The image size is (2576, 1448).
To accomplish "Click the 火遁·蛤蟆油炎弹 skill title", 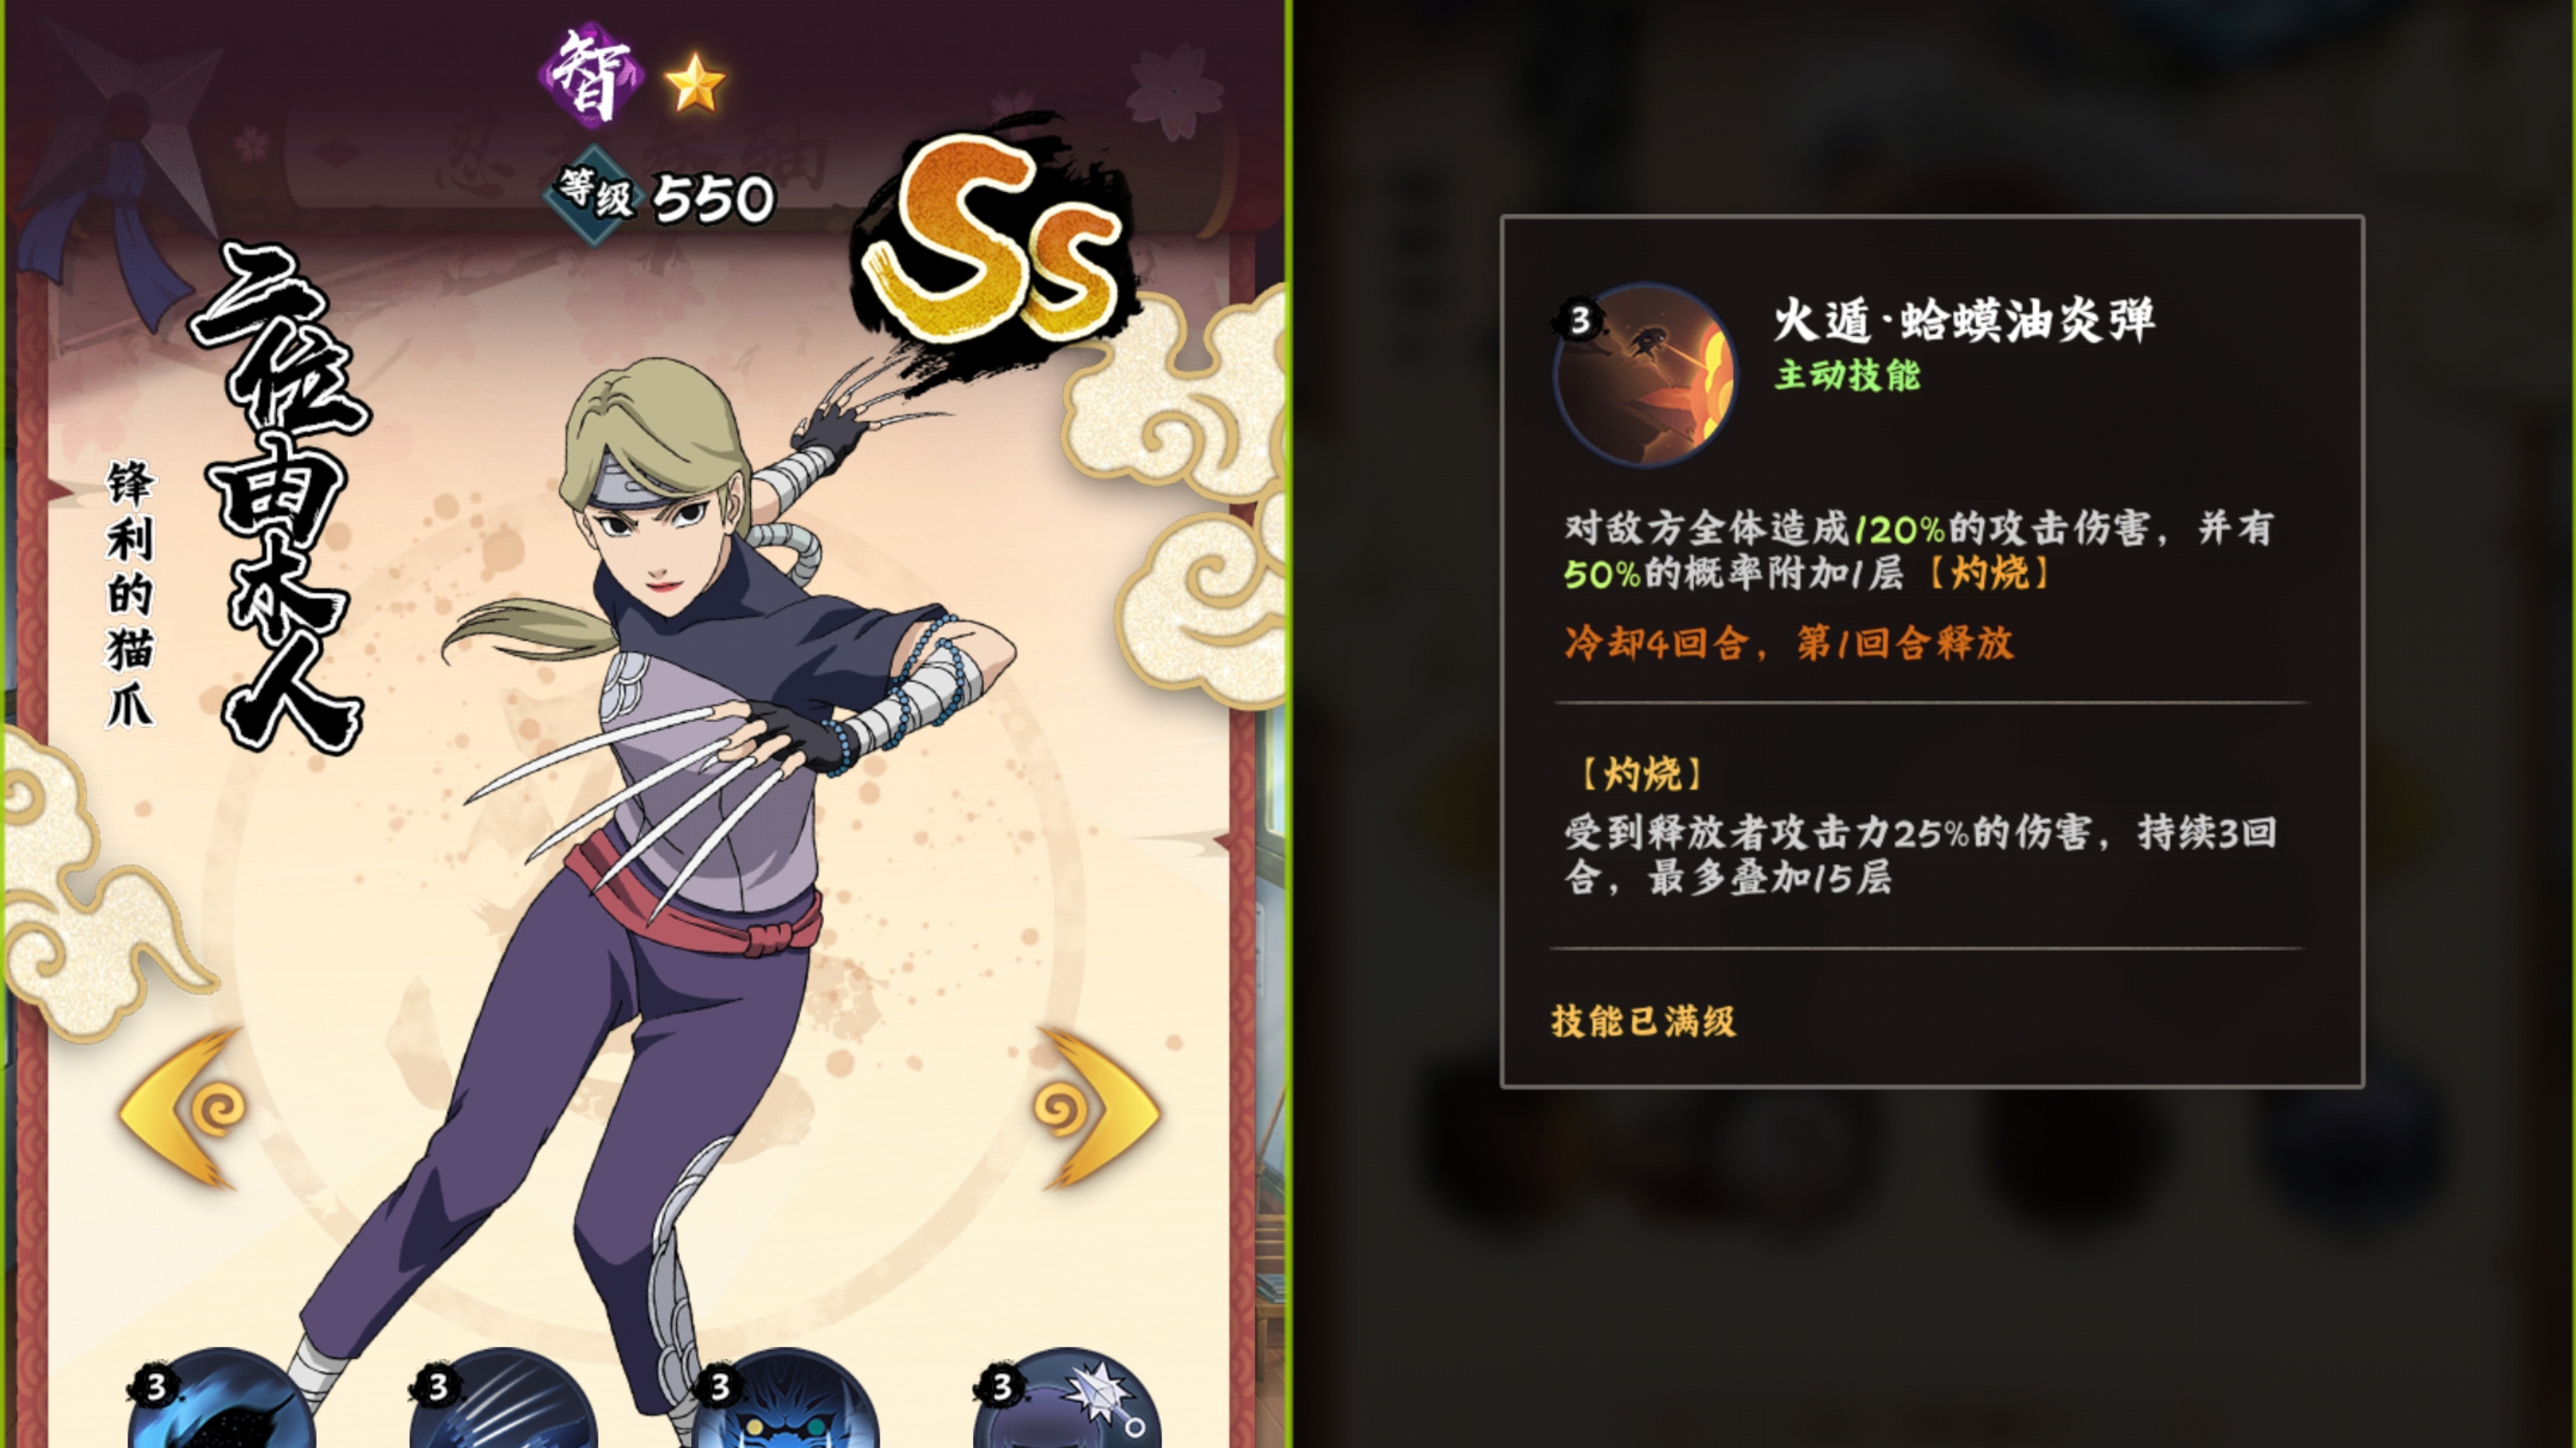I will 1964,321.
